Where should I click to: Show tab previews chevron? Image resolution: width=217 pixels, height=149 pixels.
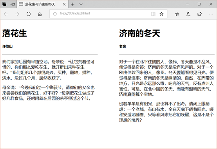tap(81, 4)
